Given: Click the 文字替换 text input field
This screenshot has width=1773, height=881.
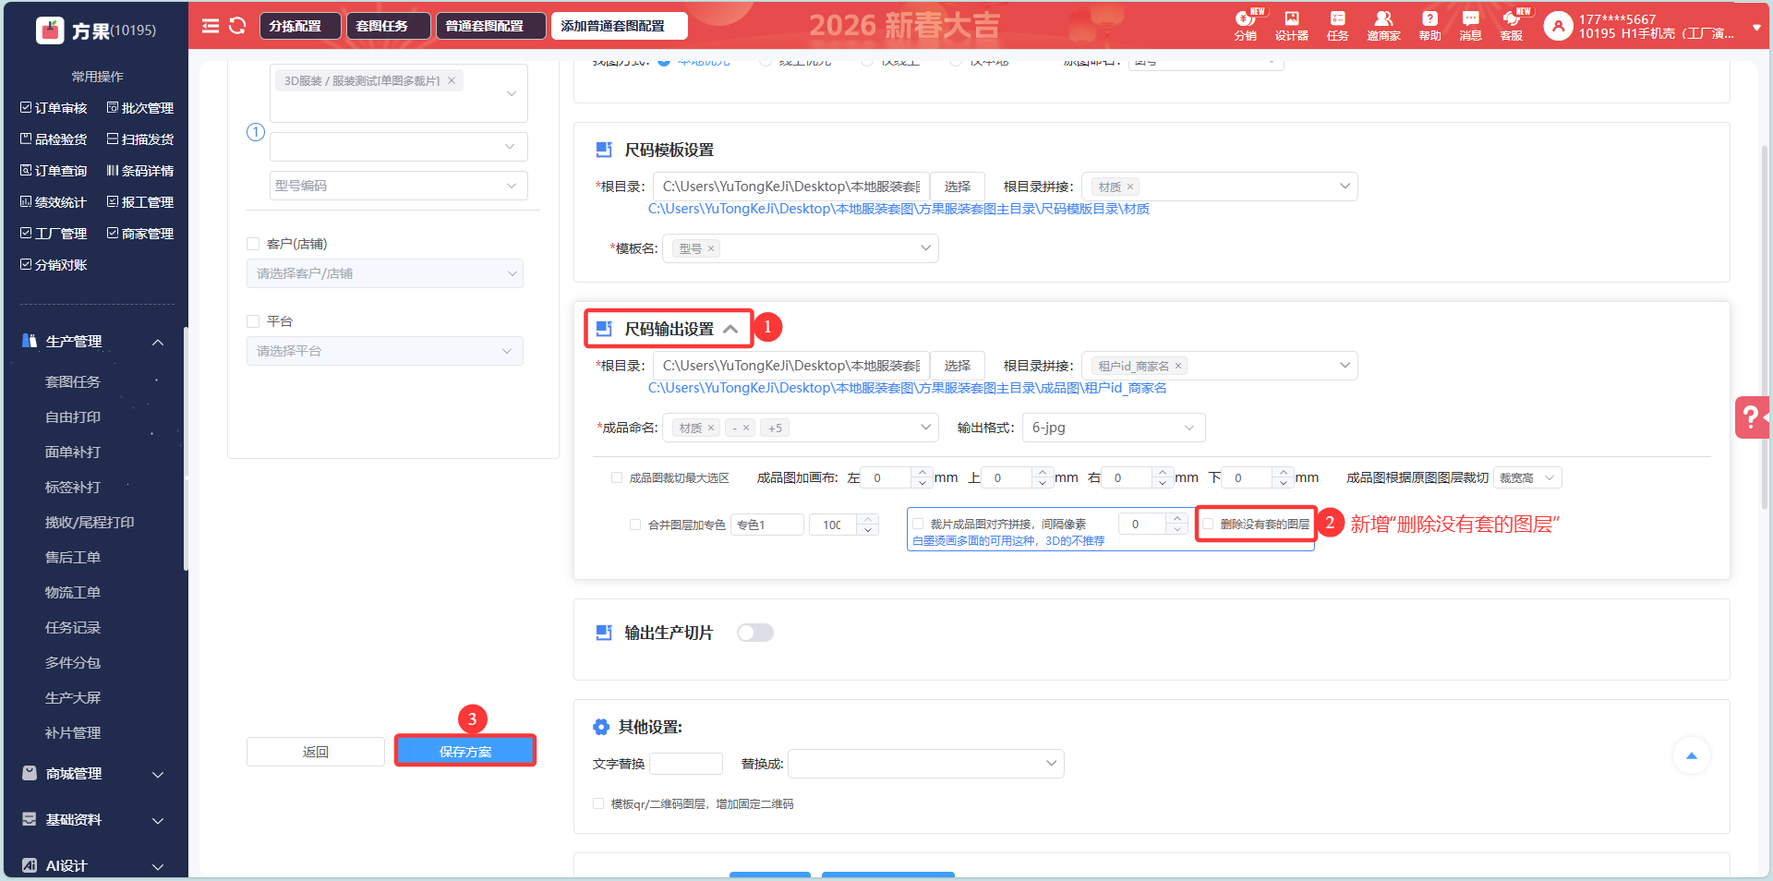Looking at the screenshot, I should (685, 764).
